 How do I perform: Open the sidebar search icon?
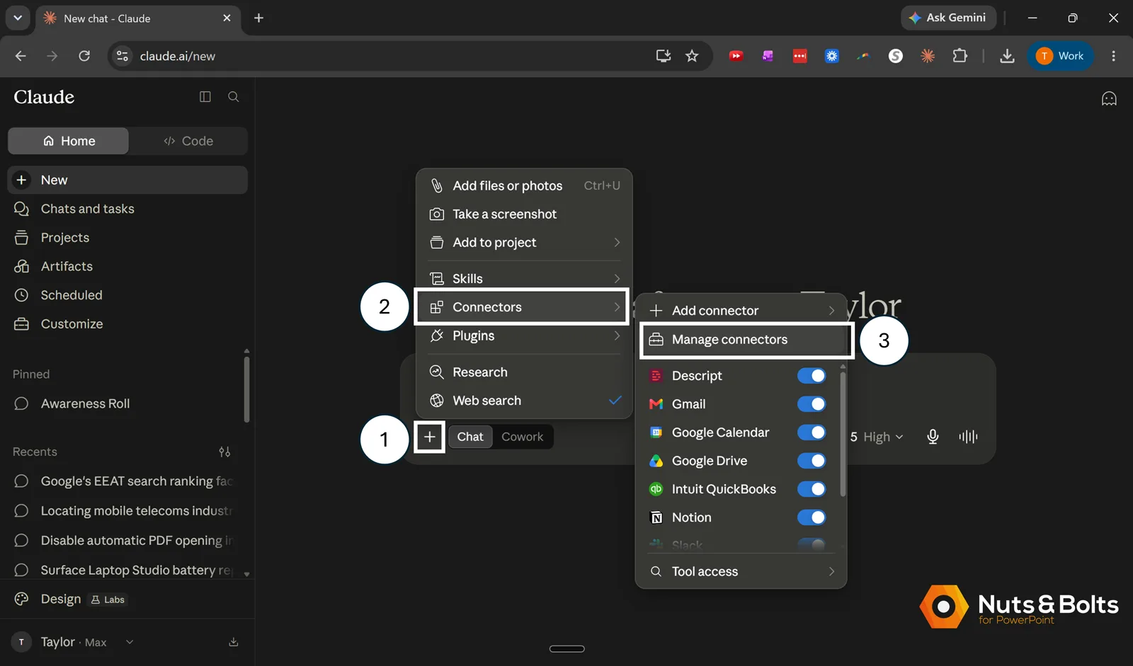(233, 97)
